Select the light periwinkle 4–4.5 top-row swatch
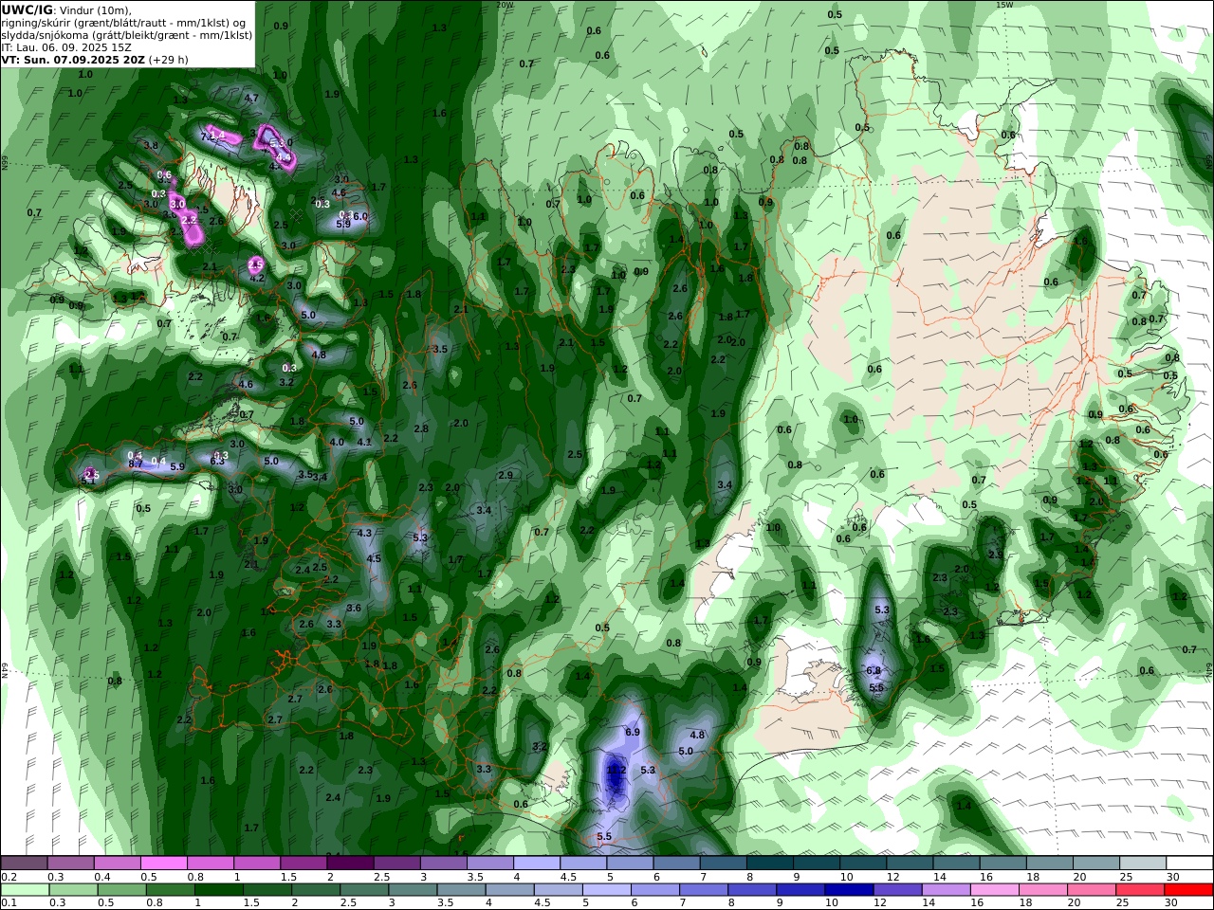This screenshot has width=1214, height=910. 537,864
